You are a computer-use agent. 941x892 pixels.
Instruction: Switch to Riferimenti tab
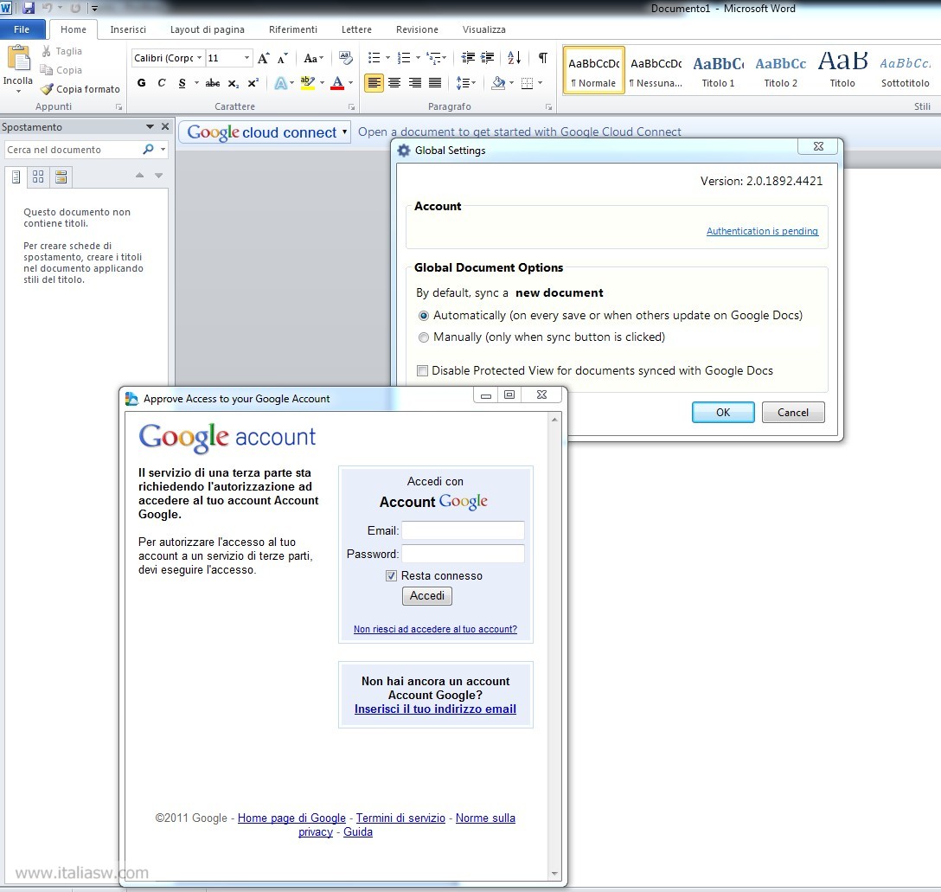[x=293, y=29]
